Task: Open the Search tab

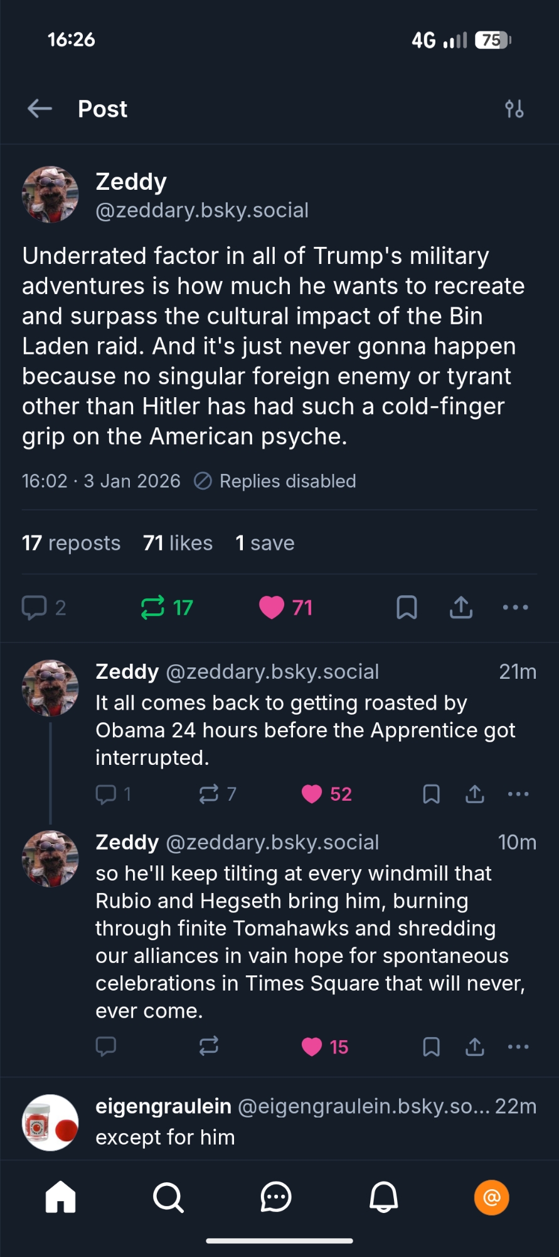Action: 168,1197
